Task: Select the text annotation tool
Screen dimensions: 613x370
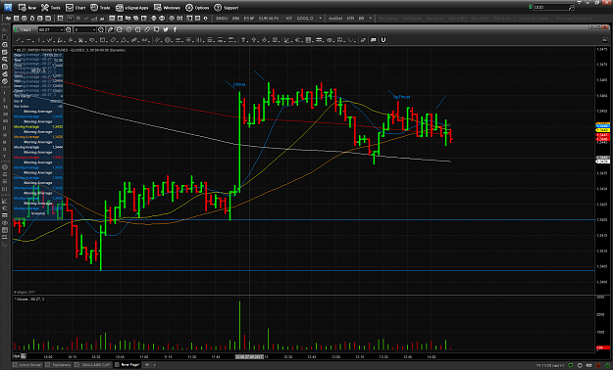Action: click(243, 40)
